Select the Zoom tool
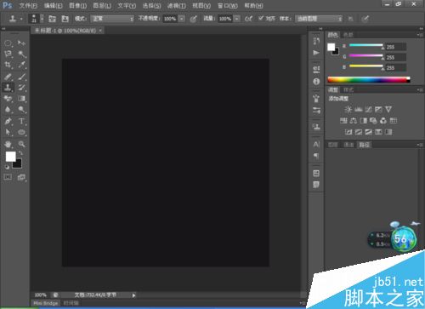 point(21,144)
